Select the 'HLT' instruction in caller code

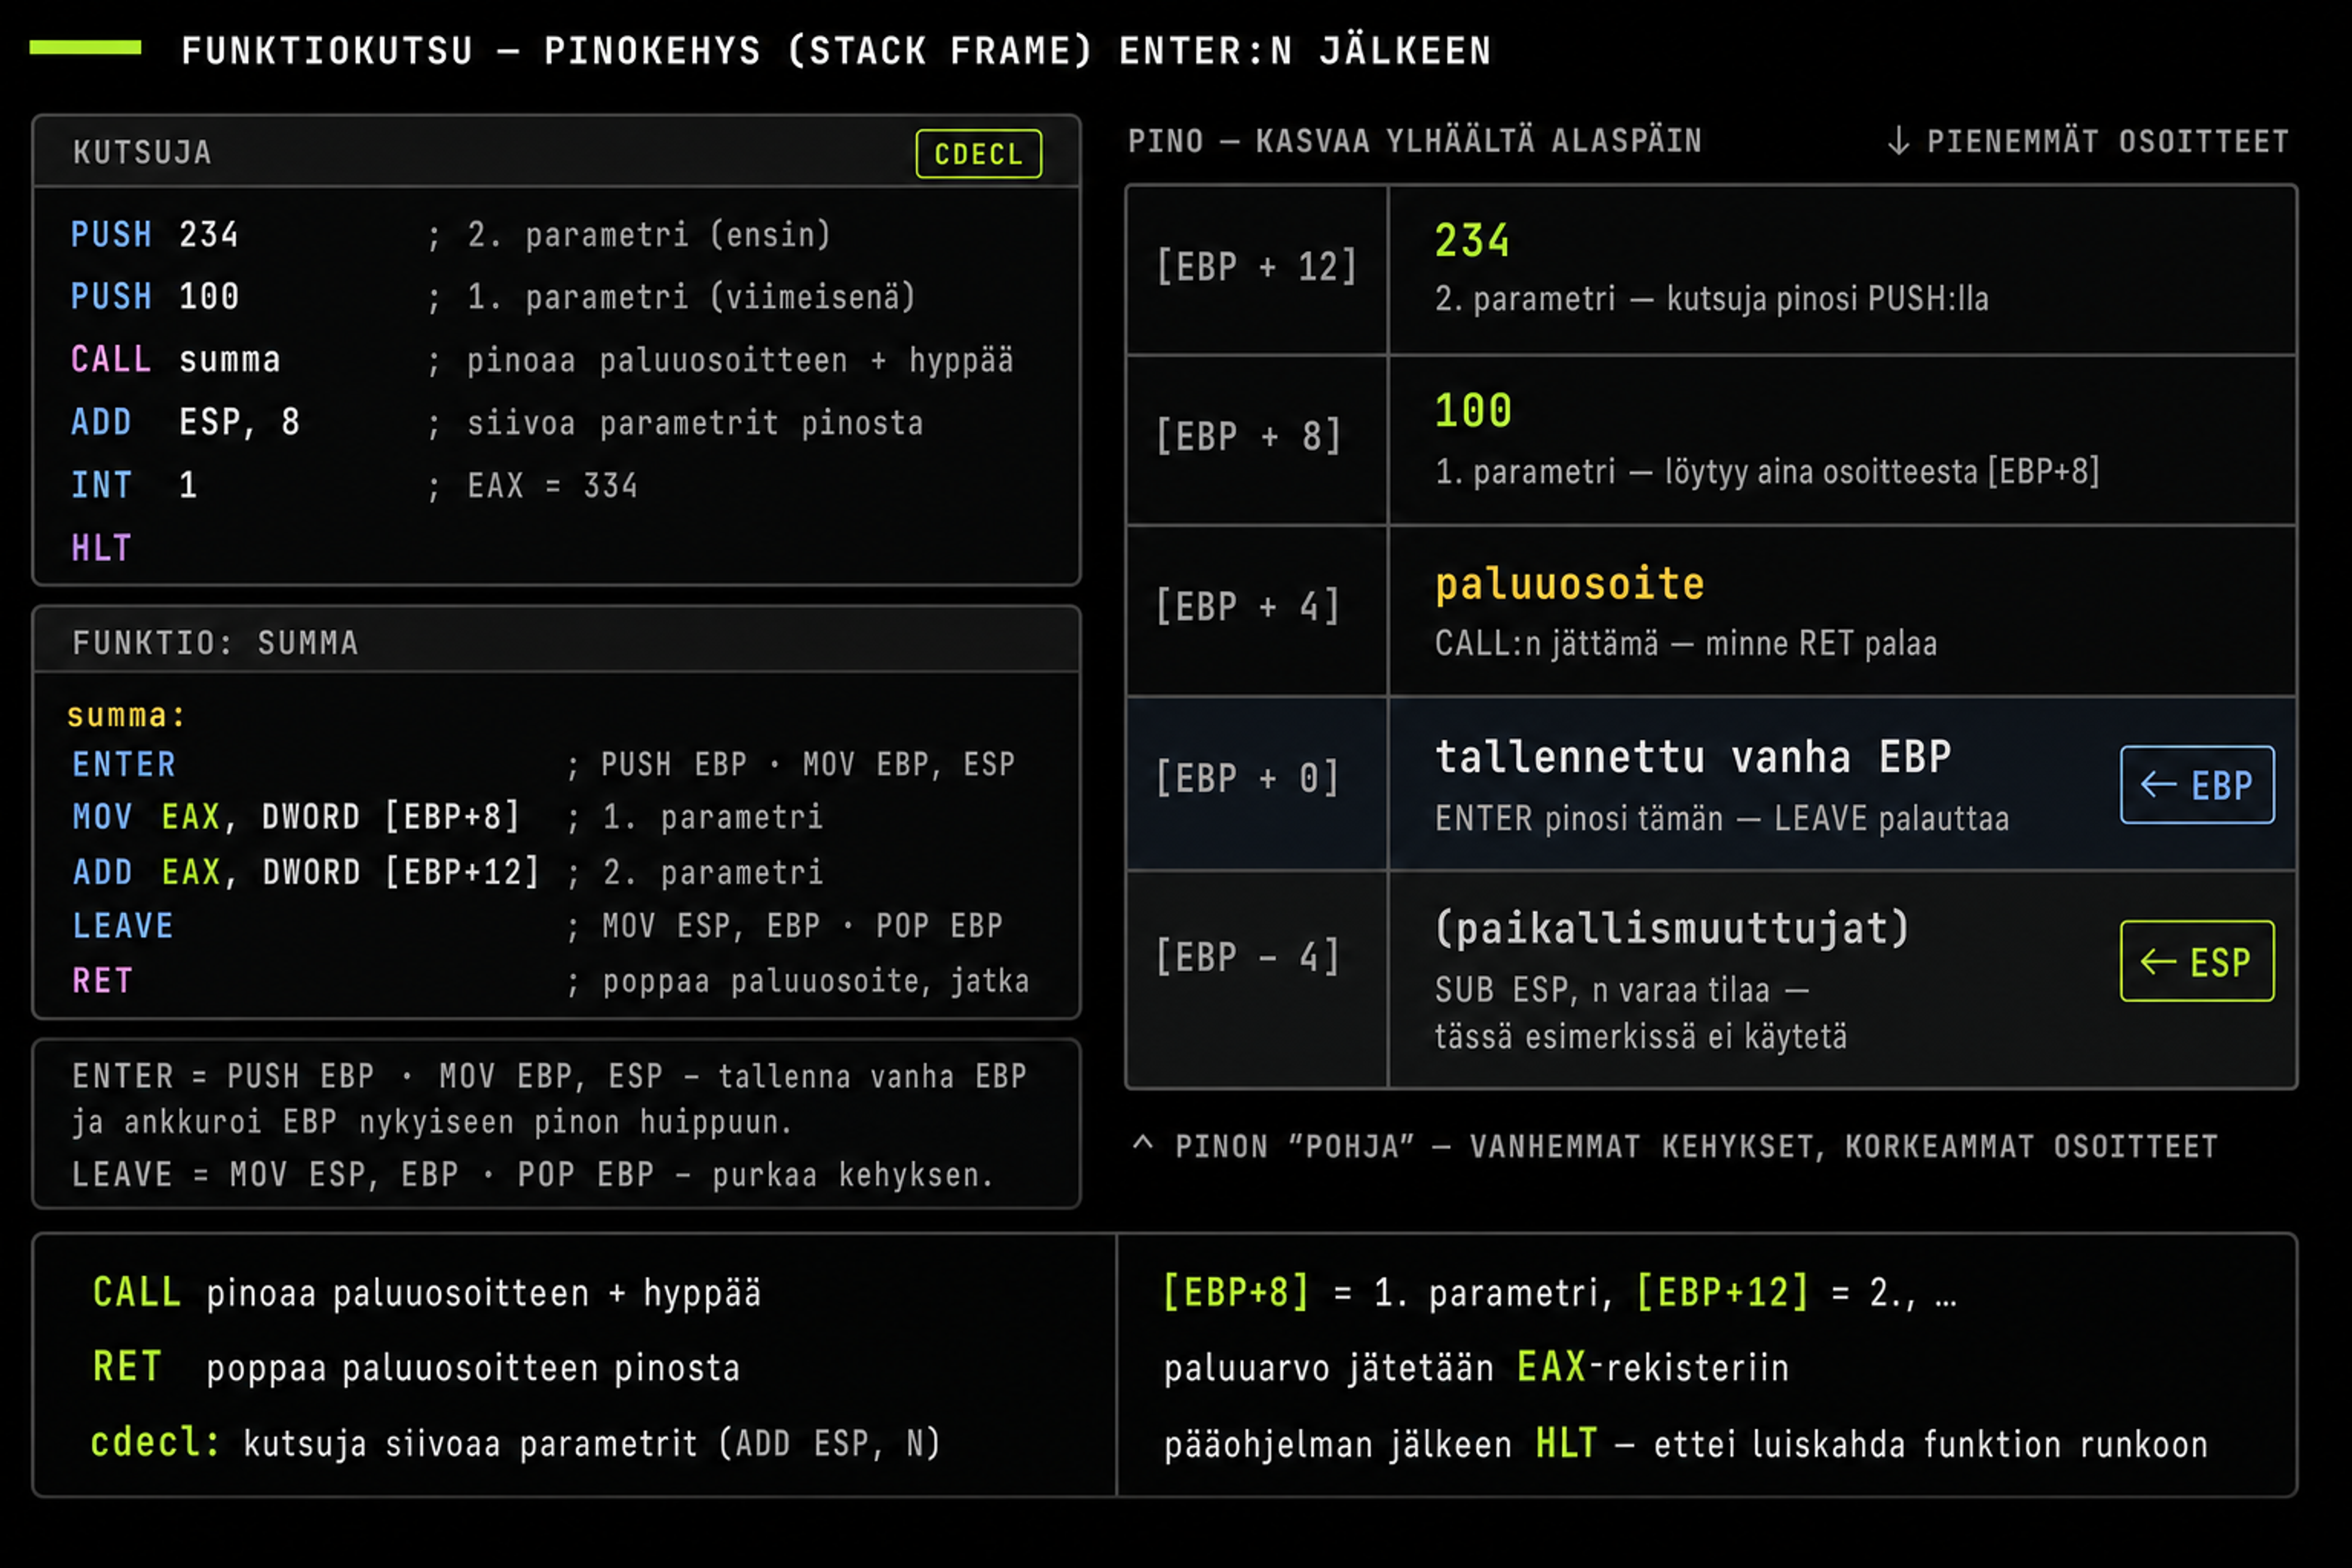(101, 548)
